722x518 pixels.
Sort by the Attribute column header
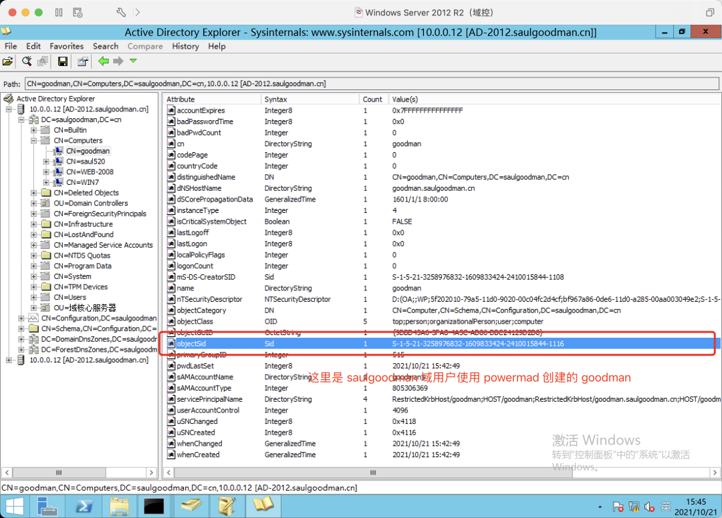[x=213, y=99]
